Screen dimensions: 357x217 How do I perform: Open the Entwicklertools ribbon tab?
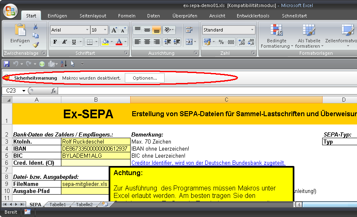point(253,16)
